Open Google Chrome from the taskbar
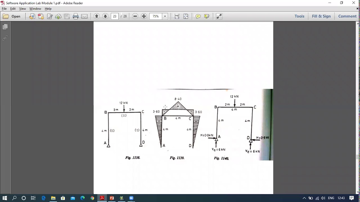 pyautogui.click(x=92, y=198)
